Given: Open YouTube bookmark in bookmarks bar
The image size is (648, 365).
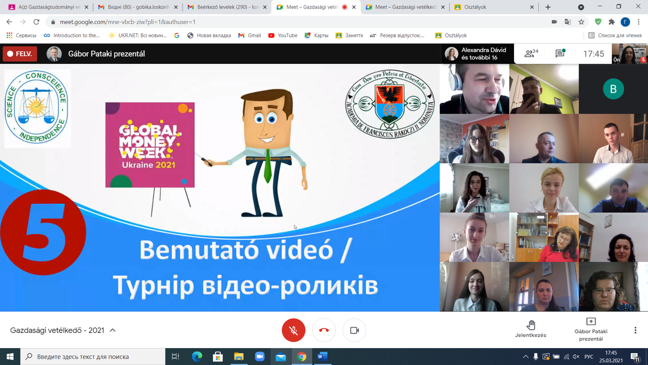Looking at the screenshot, I should 283,35.
